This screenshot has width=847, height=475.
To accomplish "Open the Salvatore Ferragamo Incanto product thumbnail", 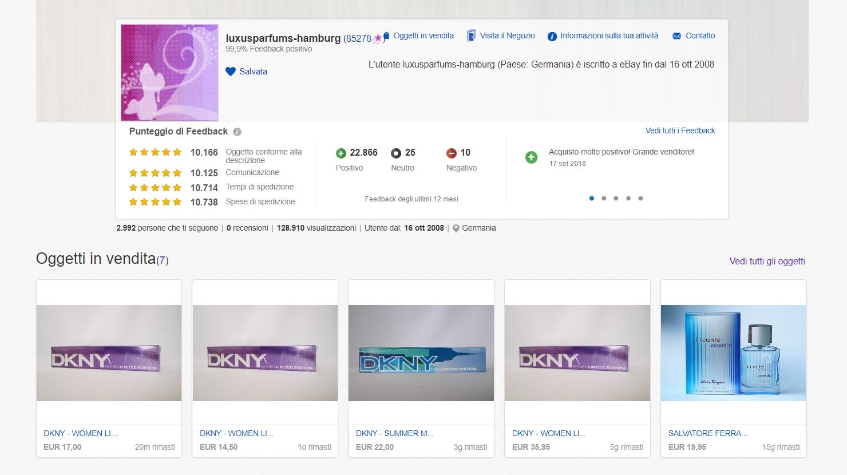I will pos(733,353).
